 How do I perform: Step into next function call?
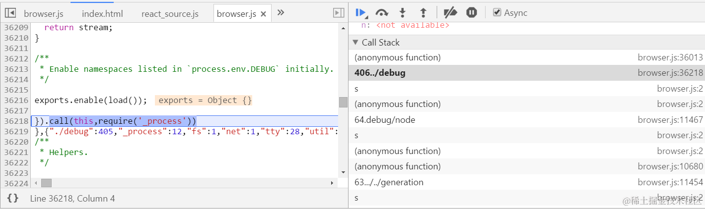pos(403,13)
